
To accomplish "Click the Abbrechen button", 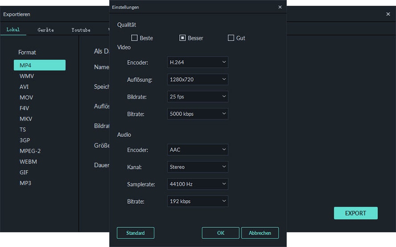I will [x=260, y=233].
